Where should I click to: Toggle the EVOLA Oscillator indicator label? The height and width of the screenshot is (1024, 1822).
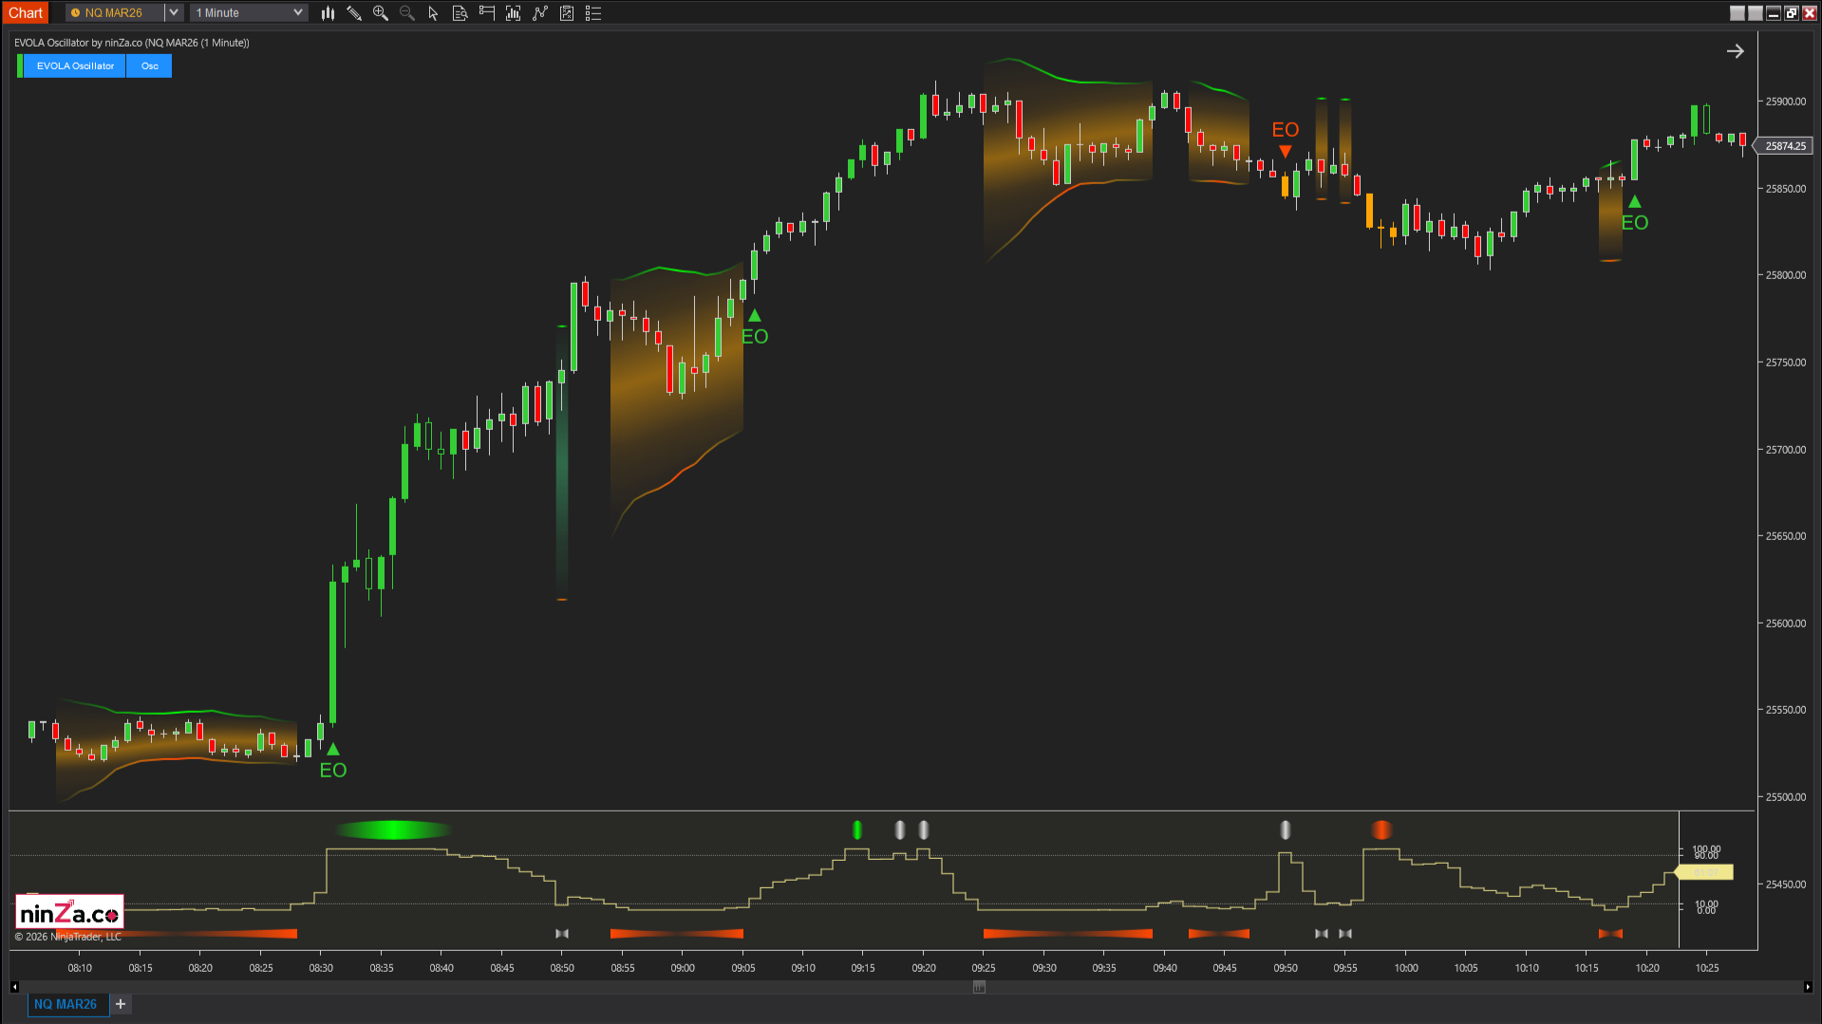point(74,65)
